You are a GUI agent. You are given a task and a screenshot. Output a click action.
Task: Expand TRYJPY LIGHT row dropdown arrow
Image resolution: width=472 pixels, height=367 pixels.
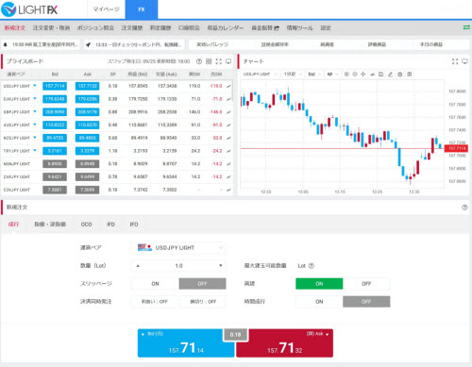pos(35,150)
